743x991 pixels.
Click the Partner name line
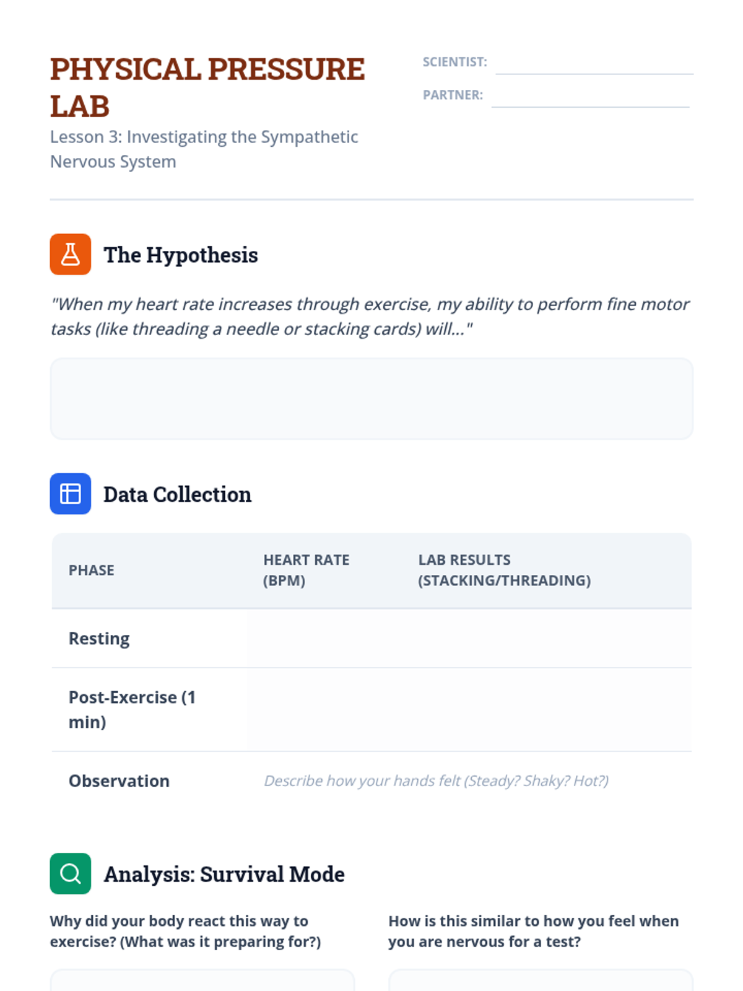590,97
